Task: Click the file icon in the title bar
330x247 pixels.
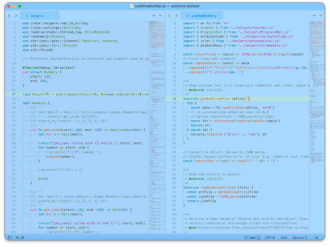Action: click(132, 6)
